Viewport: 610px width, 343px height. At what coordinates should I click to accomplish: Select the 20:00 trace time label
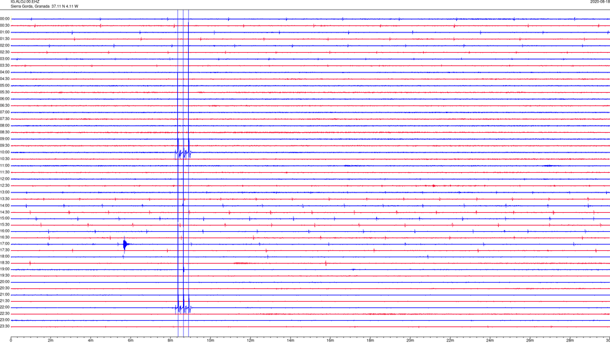4,282
